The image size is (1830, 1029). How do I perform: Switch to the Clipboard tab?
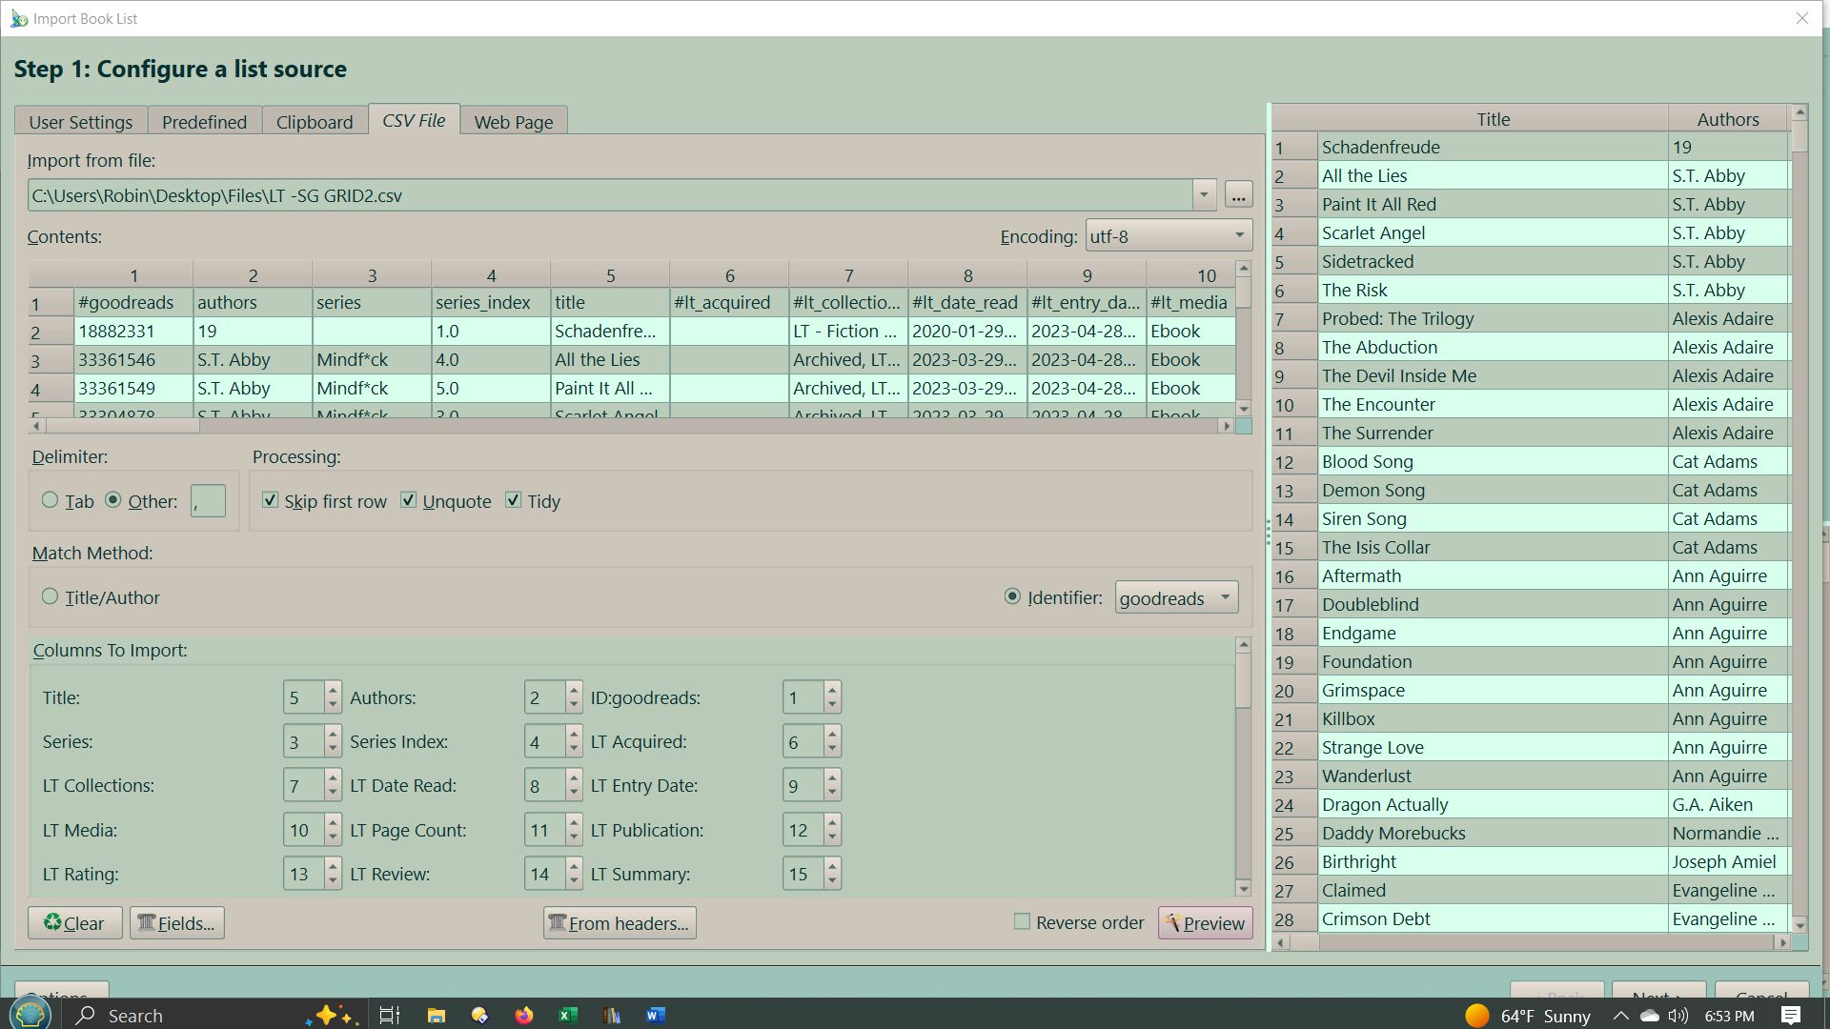click(314, 122)
